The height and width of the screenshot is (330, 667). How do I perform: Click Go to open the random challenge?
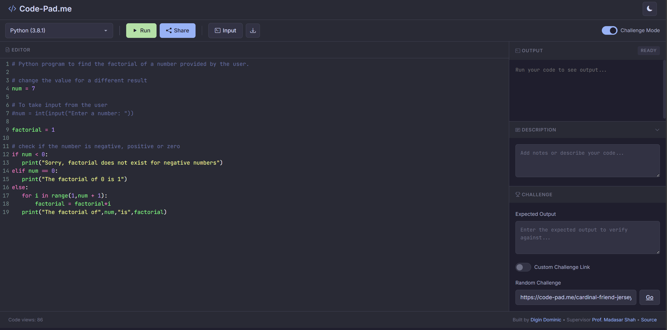click(649, 297)
